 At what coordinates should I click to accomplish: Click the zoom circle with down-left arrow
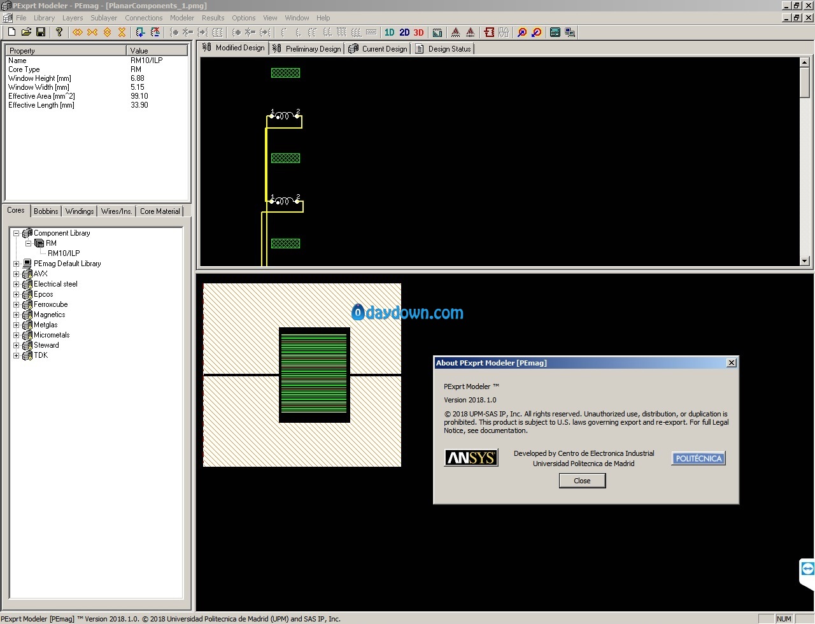click(x=537, y=32)
